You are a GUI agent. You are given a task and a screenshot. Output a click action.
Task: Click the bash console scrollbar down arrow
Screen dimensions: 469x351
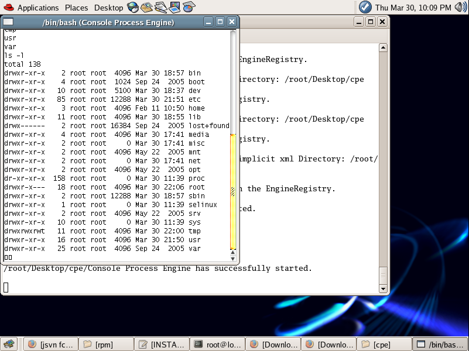click(233, 257)
